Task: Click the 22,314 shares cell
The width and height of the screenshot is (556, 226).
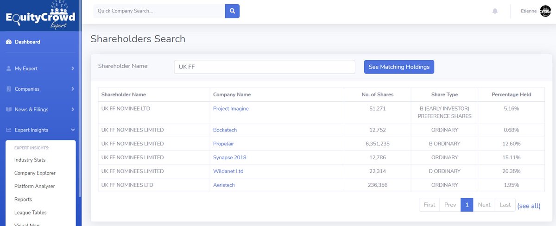Action: [x=378, y=171]
